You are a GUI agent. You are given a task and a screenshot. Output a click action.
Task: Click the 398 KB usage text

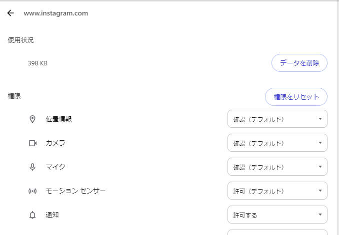point(37,63)
